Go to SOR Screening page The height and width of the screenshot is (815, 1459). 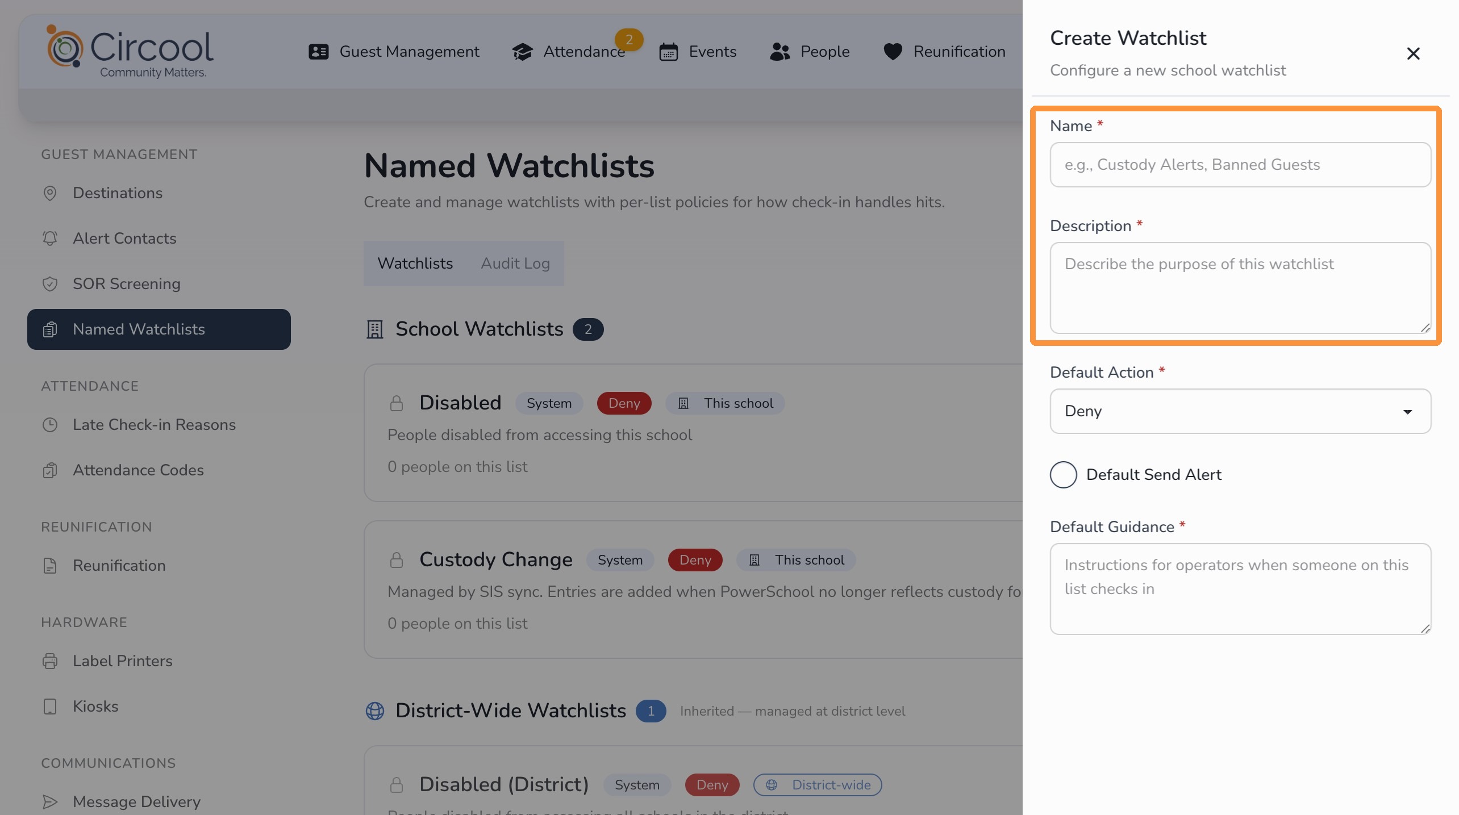[159, 284]
